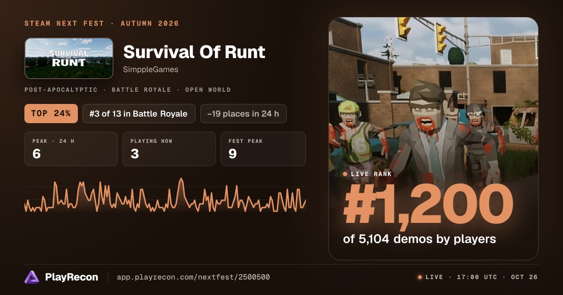563x295 pixels.
Task: Click the Steam Next Fest Autumn 2026 header
Action: click(x=102, y=23)
